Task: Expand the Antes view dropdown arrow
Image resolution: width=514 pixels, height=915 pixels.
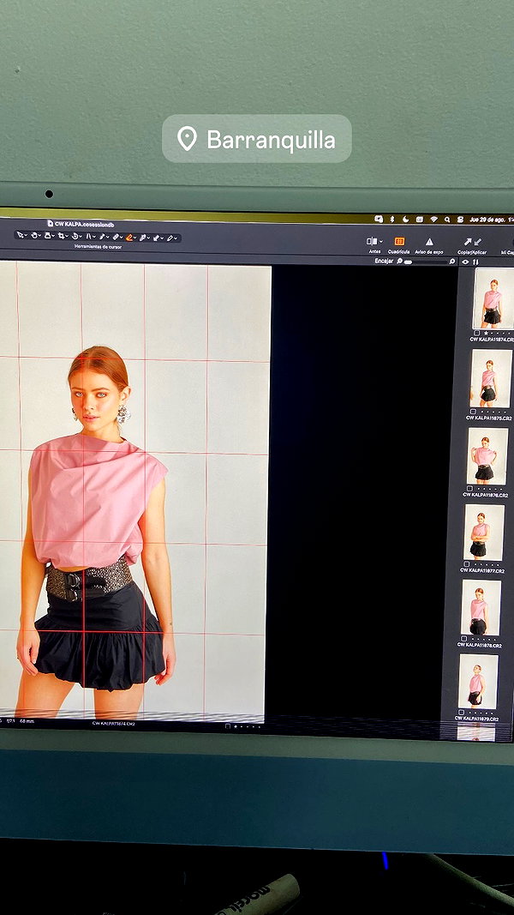Action: tap(381, 242)
